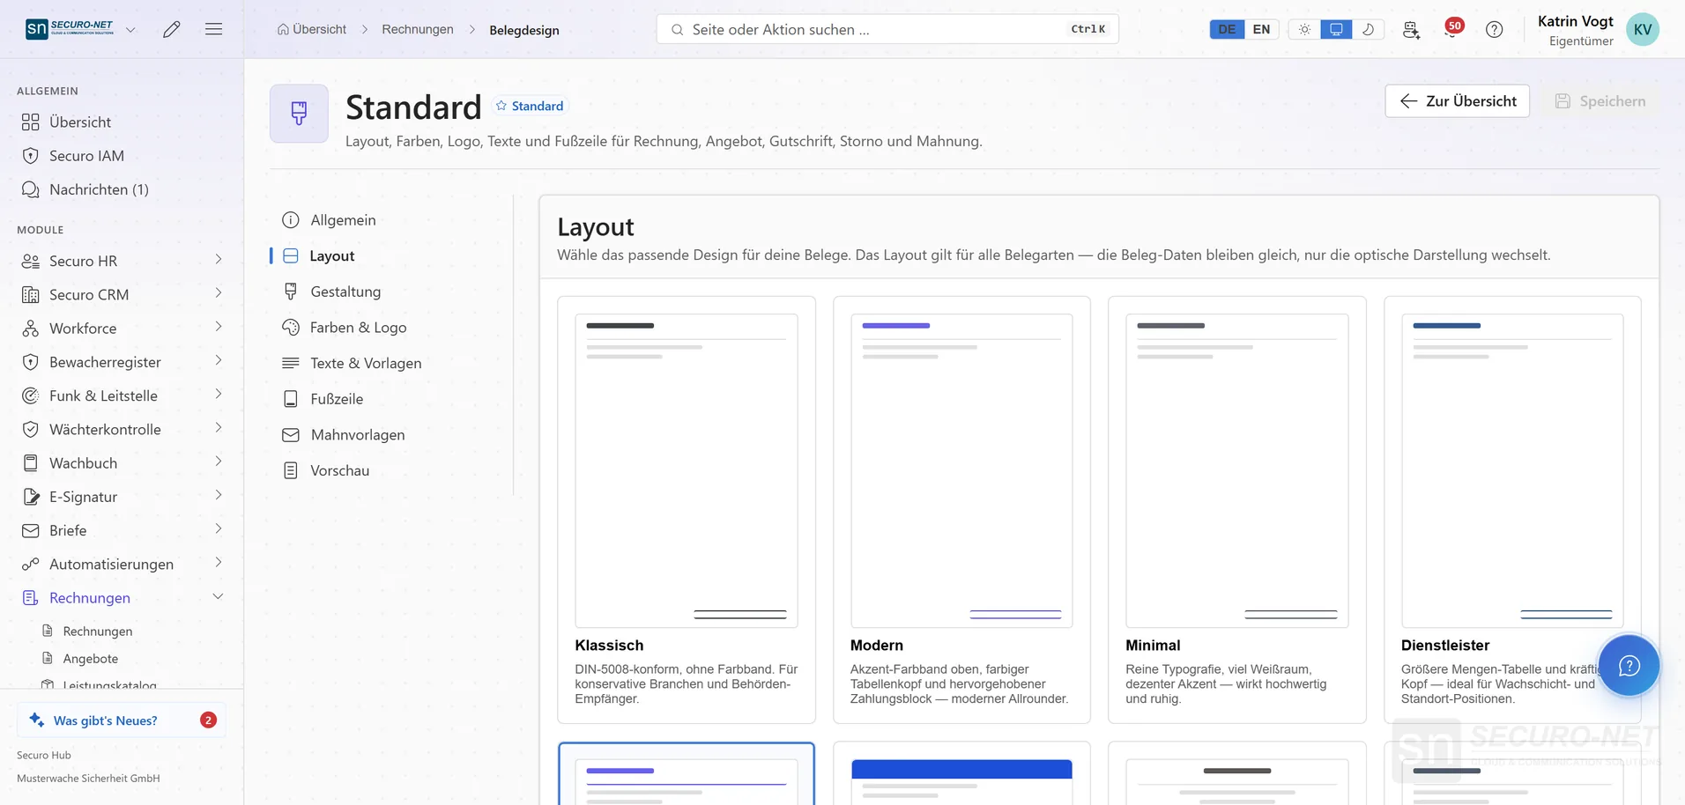This screenshot has width=1685, height=805.
Task: Enable light theme sun toggle
Action: (x=1304, y=29)
